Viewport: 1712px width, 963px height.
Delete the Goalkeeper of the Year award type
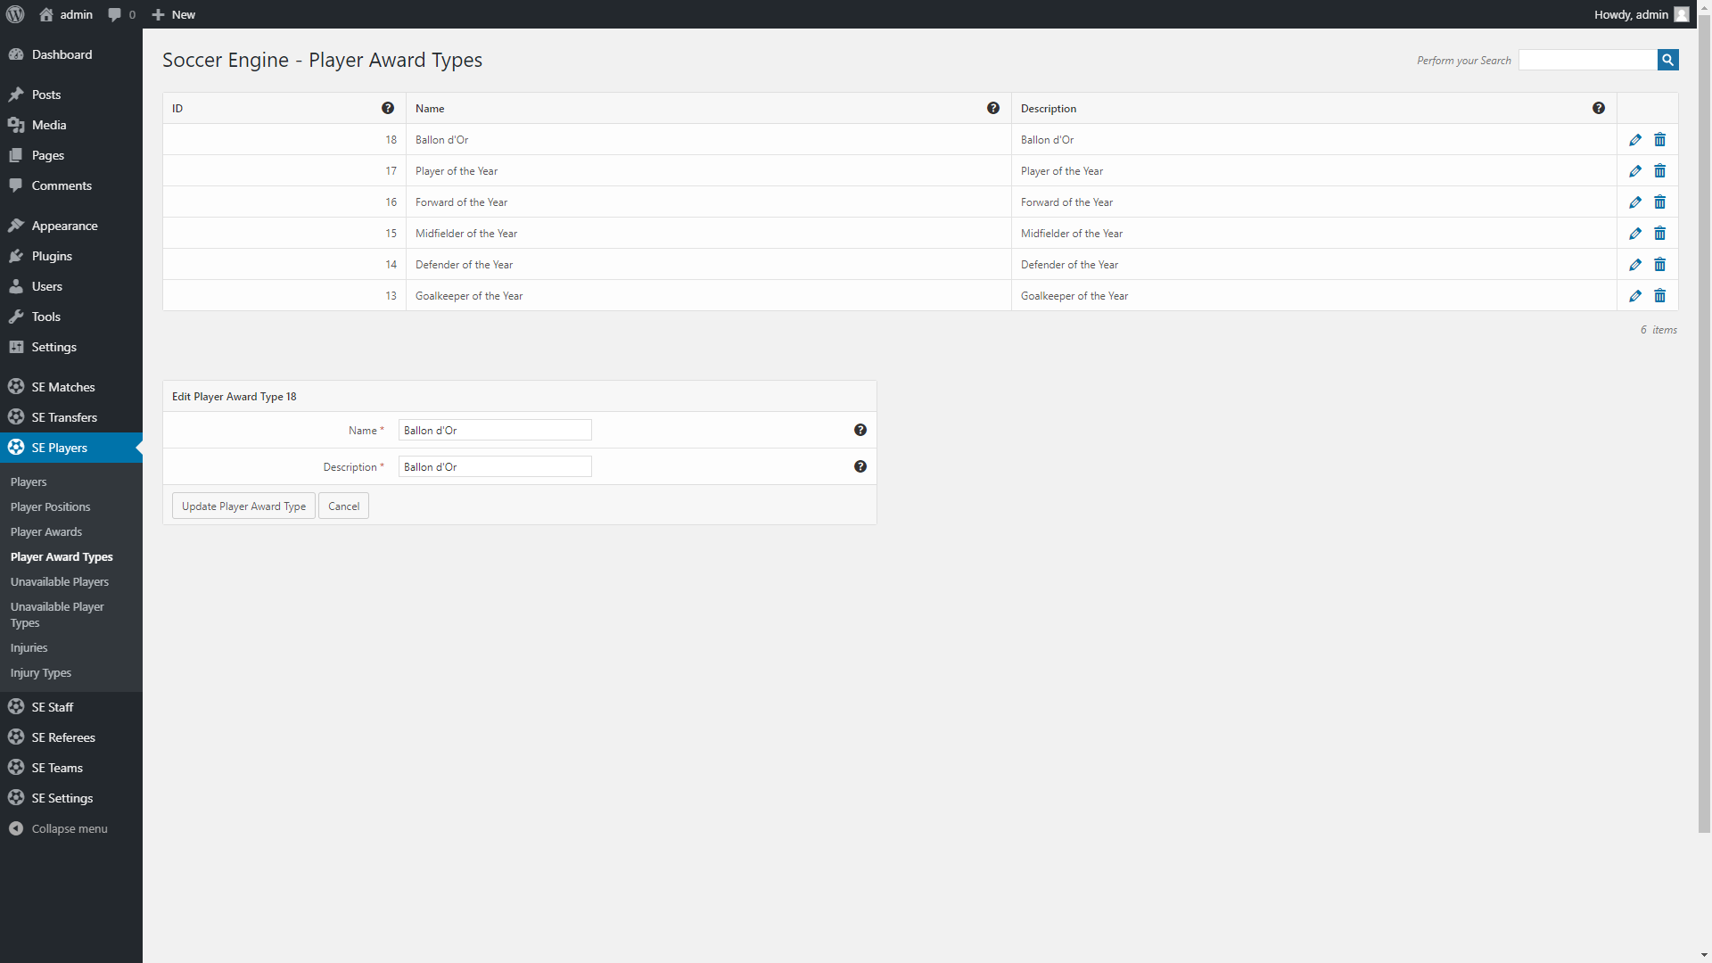tap(1659, 296)
